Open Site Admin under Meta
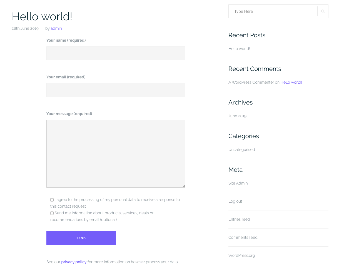 click(238, 183)
